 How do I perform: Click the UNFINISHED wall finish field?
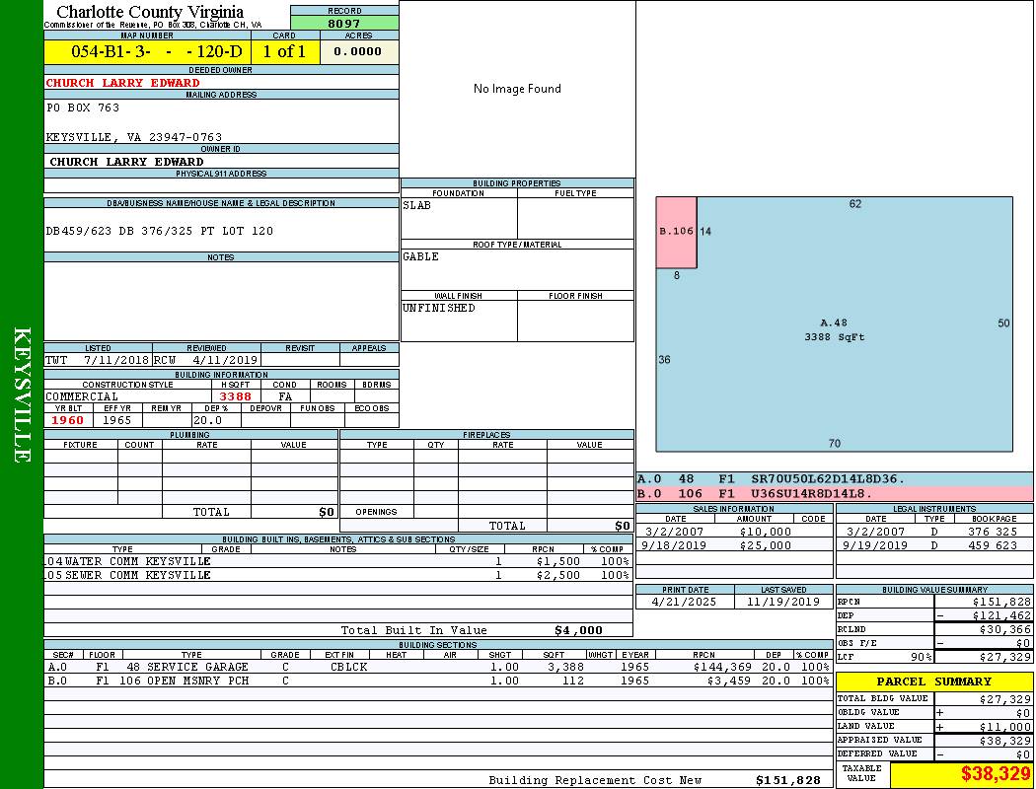click(439, 309)
